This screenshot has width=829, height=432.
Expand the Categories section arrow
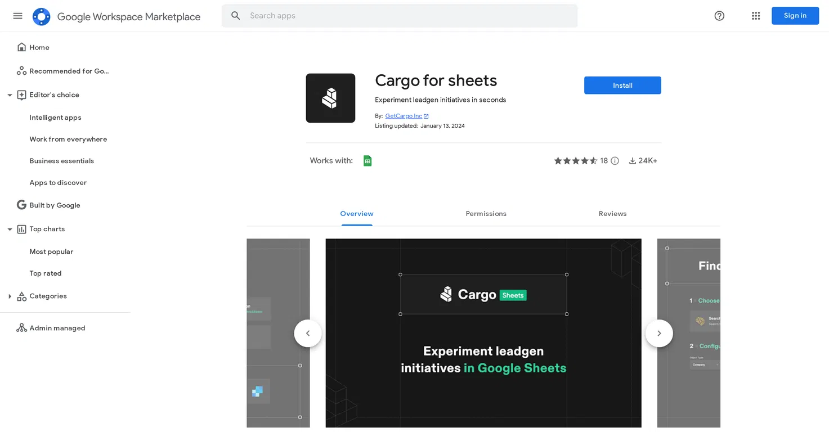click(x=10, y=296)
